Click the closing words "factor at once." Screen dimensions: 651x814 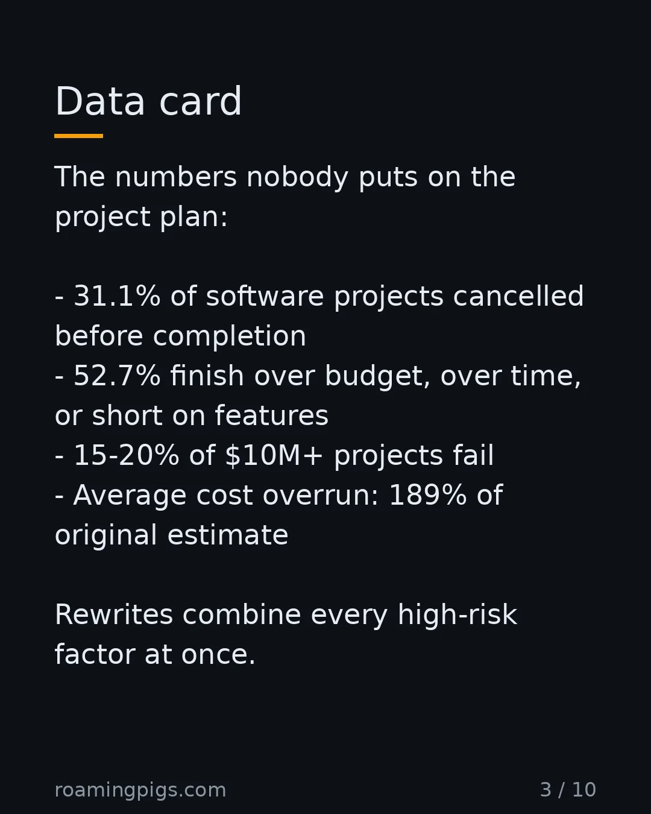coord(155,655)
